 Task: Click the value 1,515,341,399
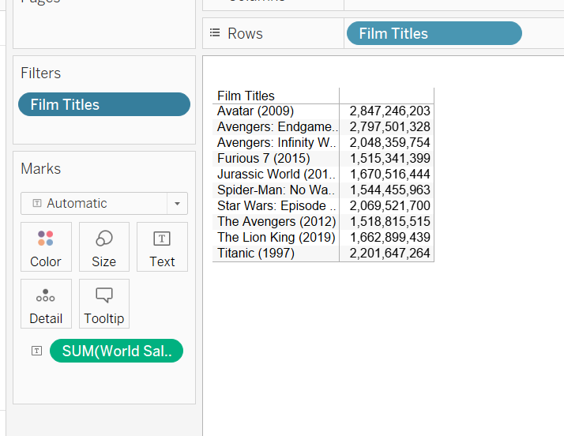click(x=390, y=158)
